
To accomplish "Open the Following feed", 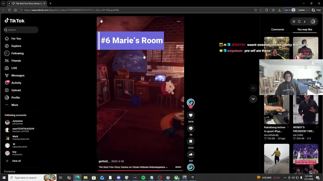I will pos(17,53).
